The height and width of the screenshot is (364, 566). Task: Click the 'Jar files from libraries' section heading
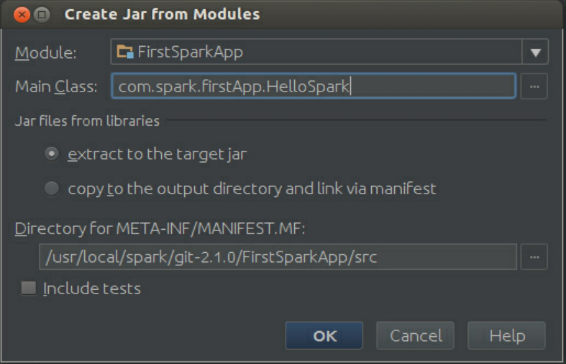click(87, 120)
